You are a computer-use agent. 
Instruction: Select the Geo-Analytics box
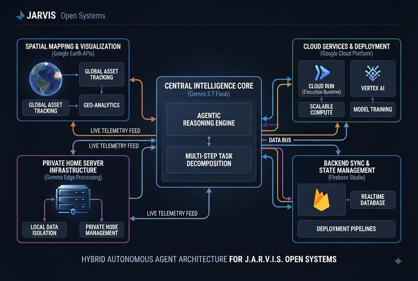(x=102, y=105)
